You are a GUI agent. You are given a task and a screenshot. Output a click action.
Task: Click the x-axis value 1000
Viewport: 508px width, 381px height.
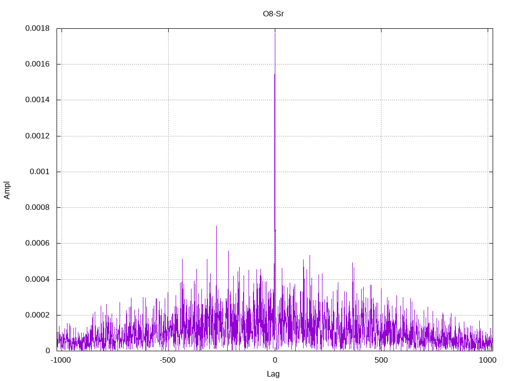pyautogui.click(x=488, y=360)
